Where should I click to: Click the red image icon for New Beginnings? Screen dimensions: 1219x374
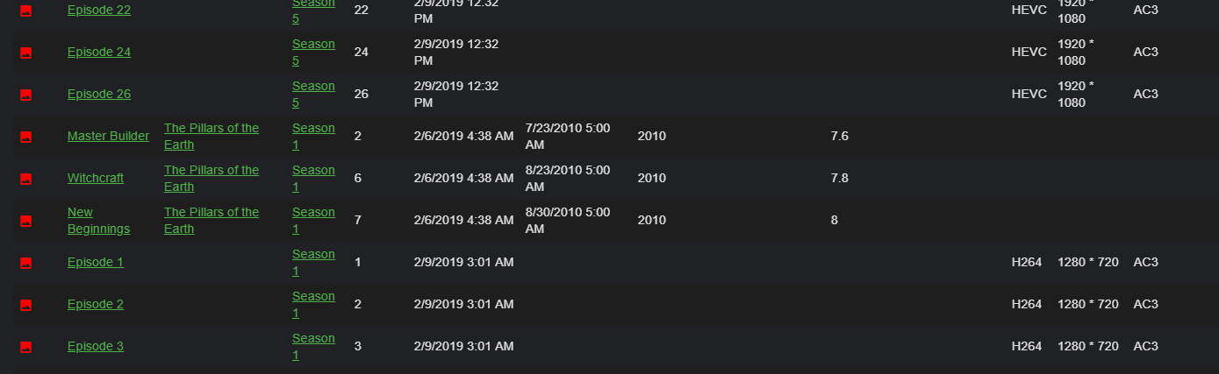click(x=25, y=221)
